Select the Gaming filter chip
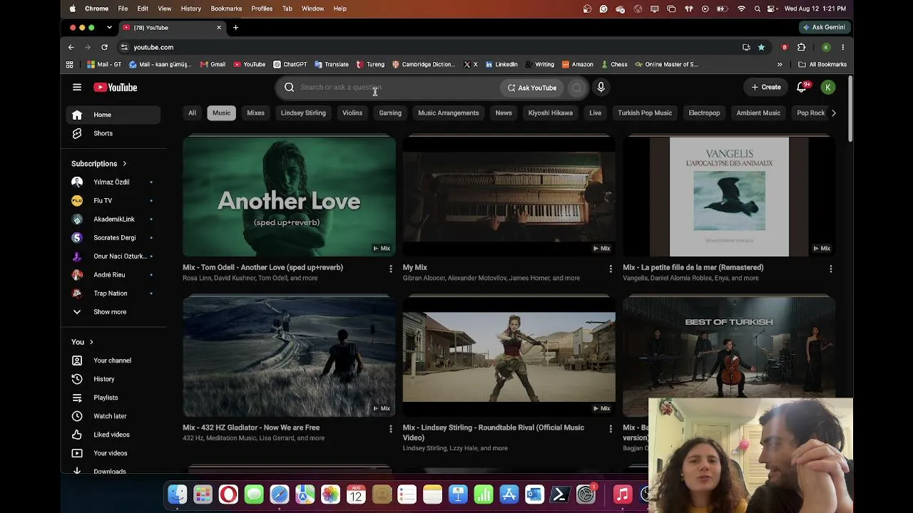 point(390,113)
